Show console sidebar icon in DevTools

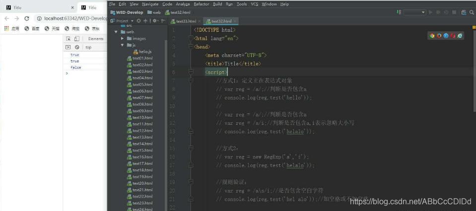tap(68, 47)
